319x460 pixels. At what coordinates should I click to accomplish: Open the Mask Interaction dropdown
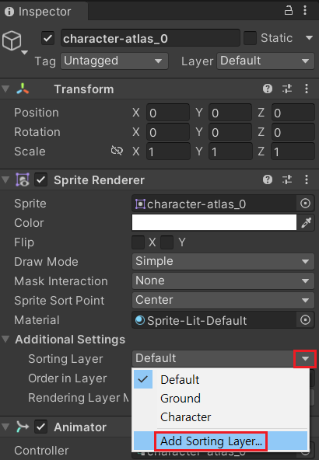click(223, 281)
